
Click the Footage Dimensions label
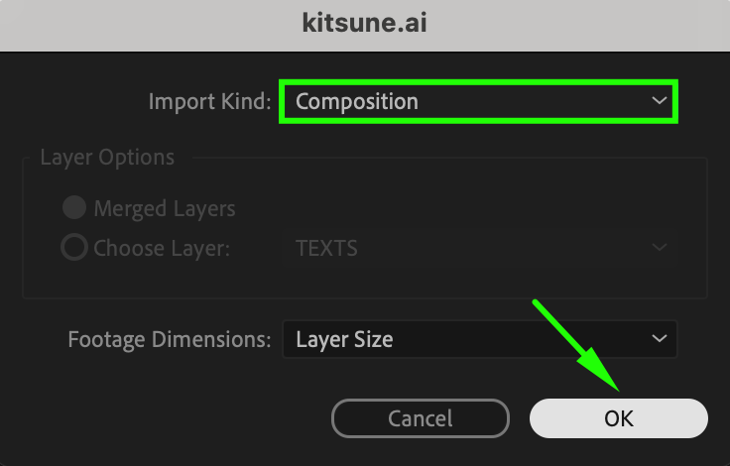pos(169,339)
